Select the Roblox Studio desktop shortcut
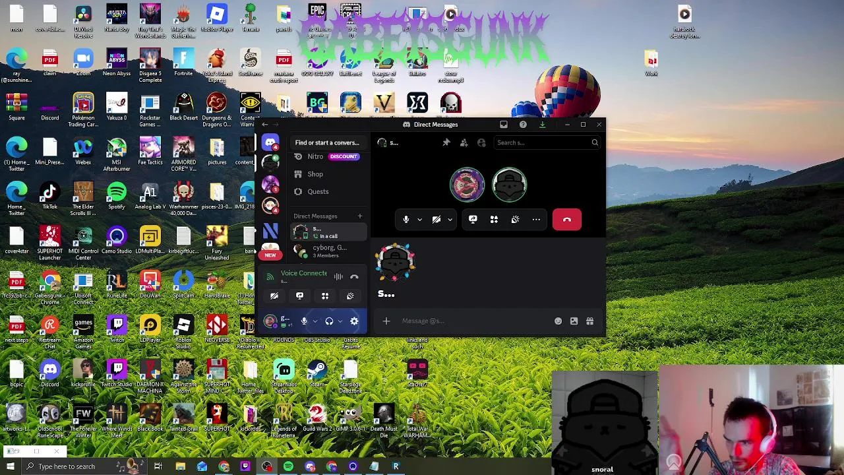This screenshot has width=844, height=475. [183, 332]
